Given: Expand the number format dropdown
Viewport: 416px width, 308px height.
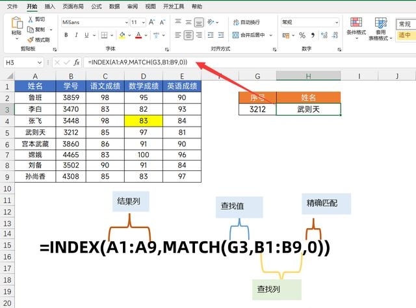Looking at the screenshot, I should pyautogui.click(x=337, y=23).
